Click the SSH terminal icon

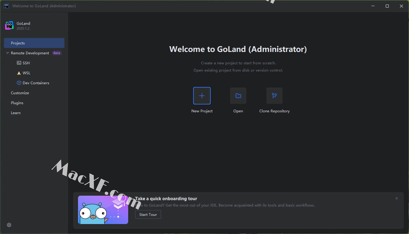(x=19, y=63)
